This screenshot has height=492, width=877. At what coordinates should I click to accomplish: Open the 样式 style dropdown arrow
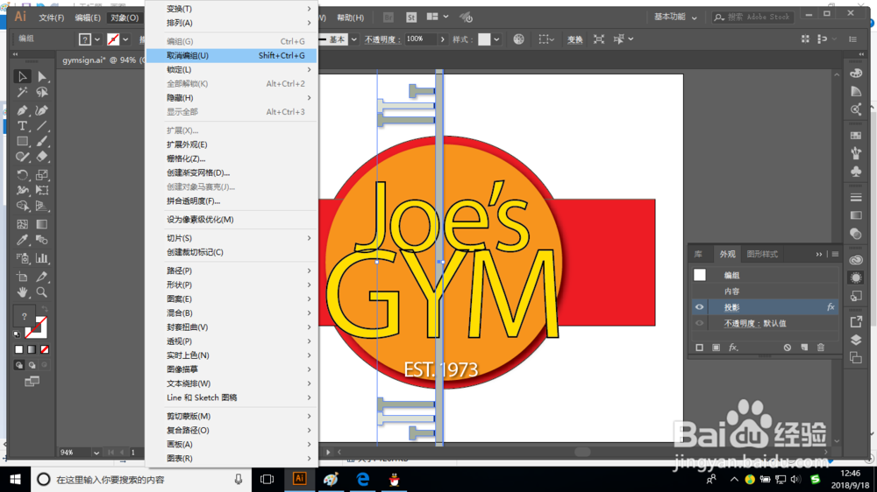click(496, 39)
